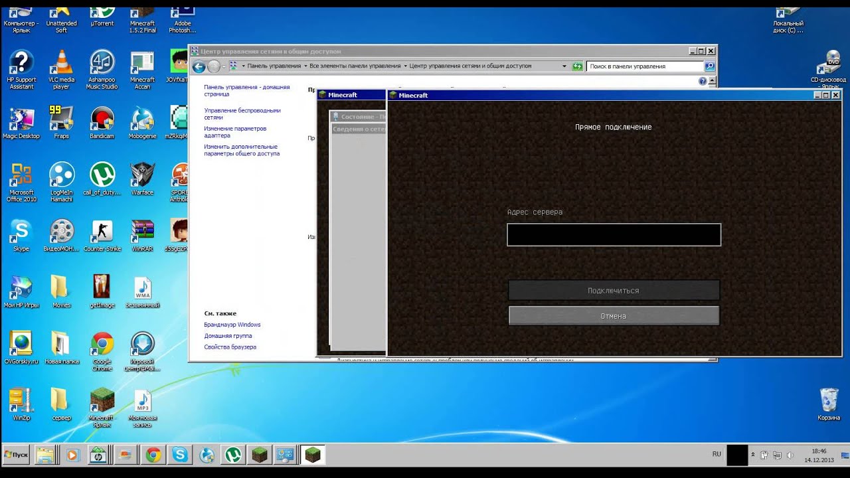Screen dimensions: 850x478
Task: Select the Bandicam desktop icon
Action: [102, 123]
